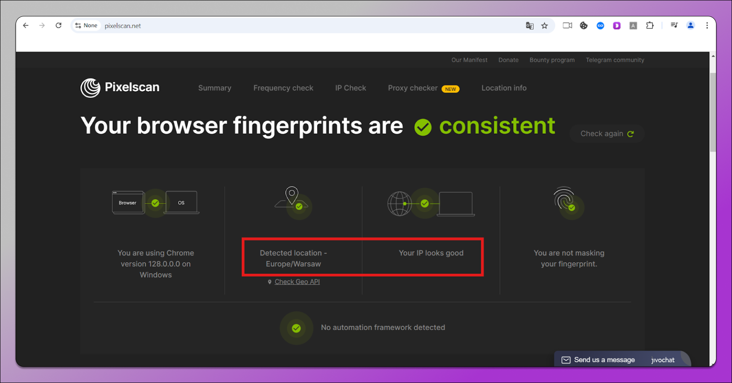Image resolution: width=732 pixels, height=383 pixels.
Task: Click 'You are not masking your fingerprint' text
Action: click(x=569, y=259)
